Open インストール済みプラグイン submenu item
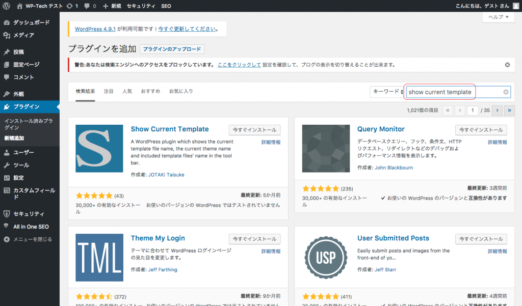The width and height of the screenshot is (522, 306). [29, 124]
